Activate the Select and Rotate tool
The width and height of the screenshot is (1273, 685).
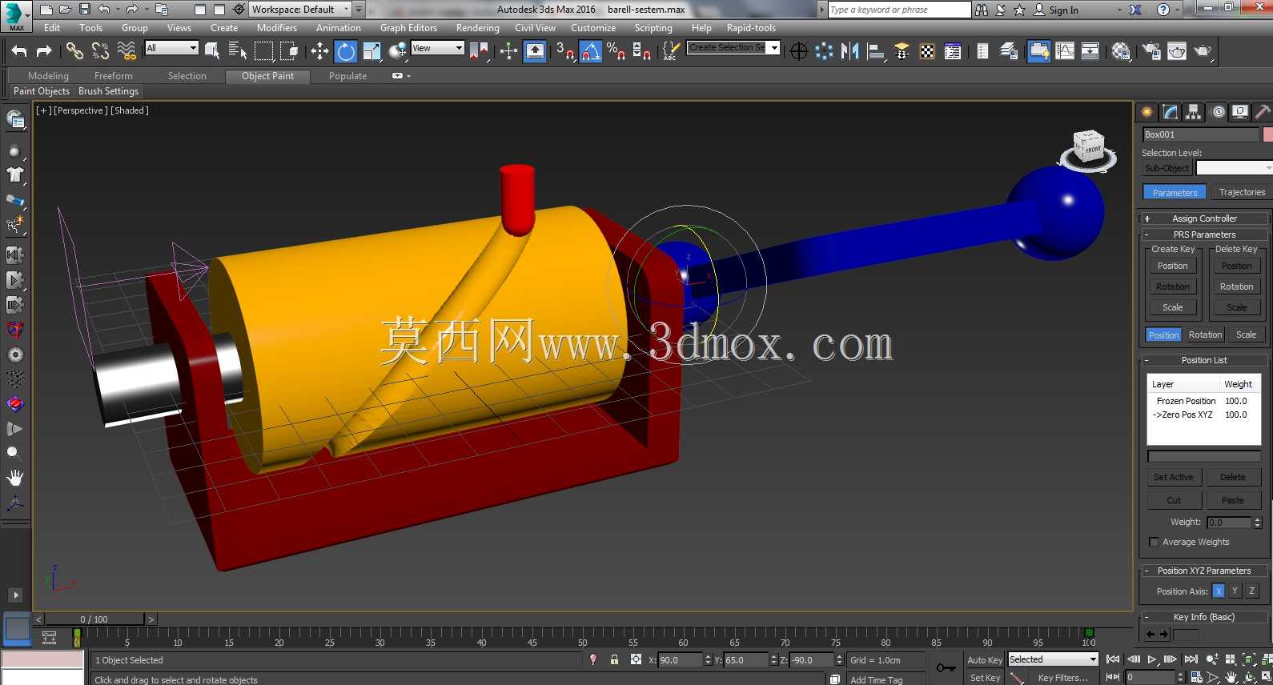point(346,51)
